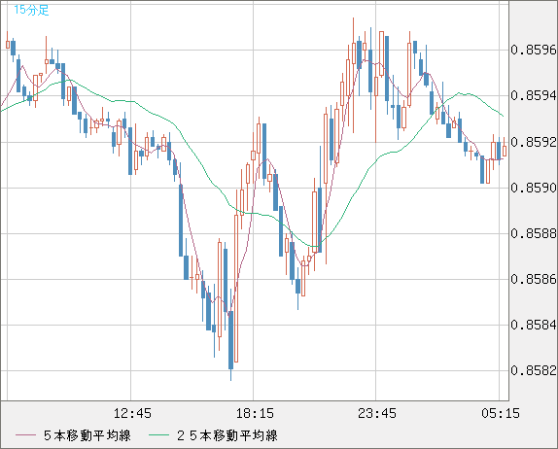558x449 pixels.
Task: Click the 0.8588 price axis label
Action: pos(534,233)
